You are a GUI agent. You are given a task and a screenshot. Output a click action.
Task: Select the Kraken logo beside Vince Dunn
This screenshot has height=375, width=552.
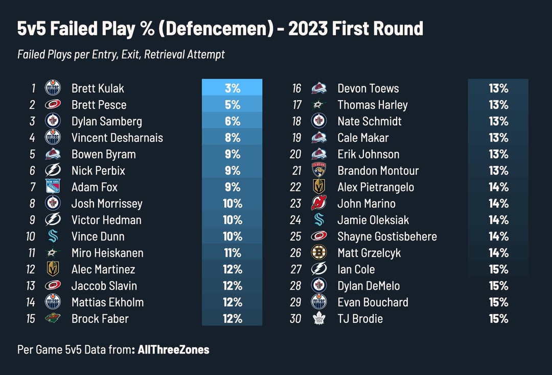click(x=53, y=236)
